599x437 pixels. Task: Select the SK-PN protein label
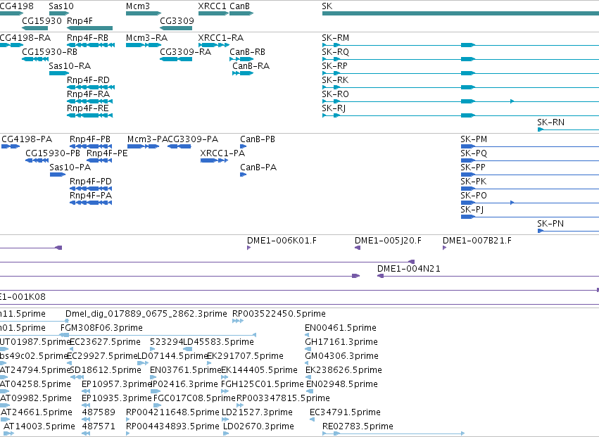pyautogui.click(x=550, y=224)
